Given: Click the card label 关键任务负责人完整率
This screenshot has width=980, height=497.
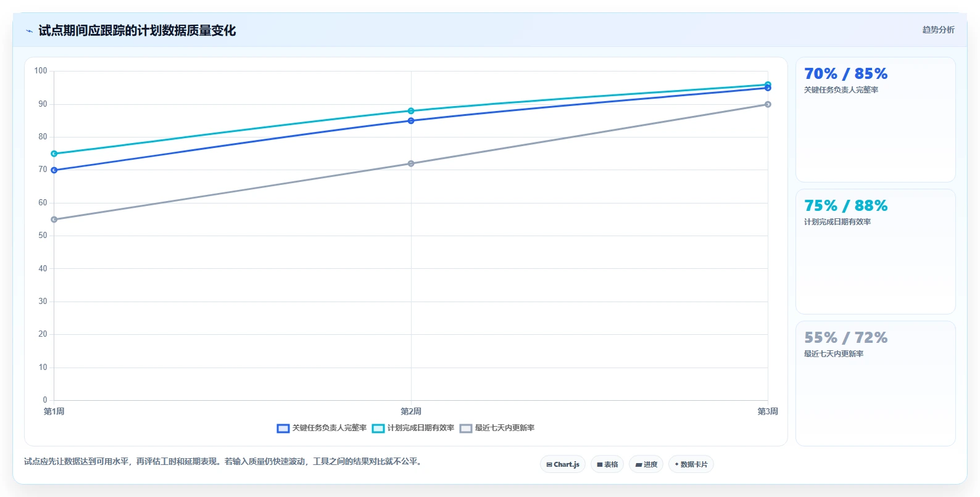Looking at the screenshot, I should 841,90.
